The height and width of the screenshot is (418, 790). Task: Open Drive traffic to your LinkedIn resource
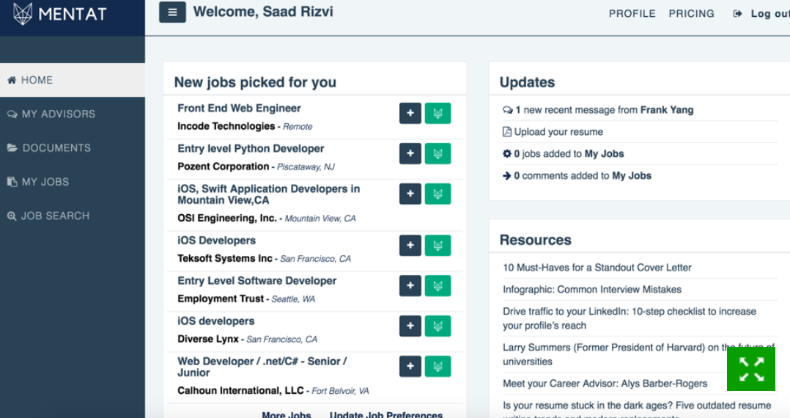[630, 319]
